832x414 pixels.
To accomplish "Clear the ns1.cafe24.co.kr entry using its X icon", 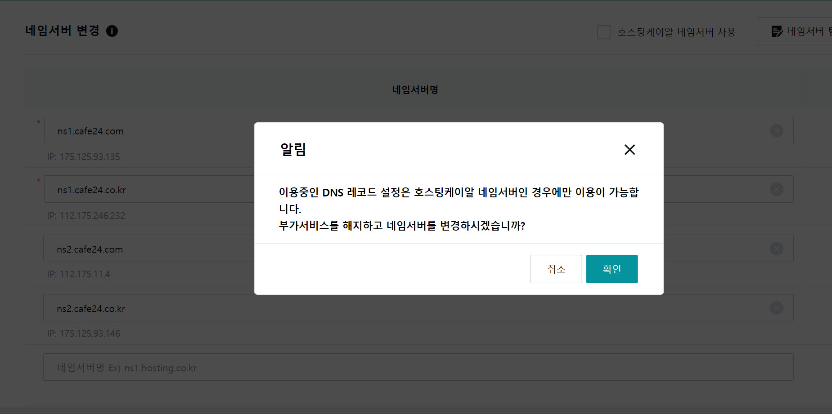I will click(777, 189).
